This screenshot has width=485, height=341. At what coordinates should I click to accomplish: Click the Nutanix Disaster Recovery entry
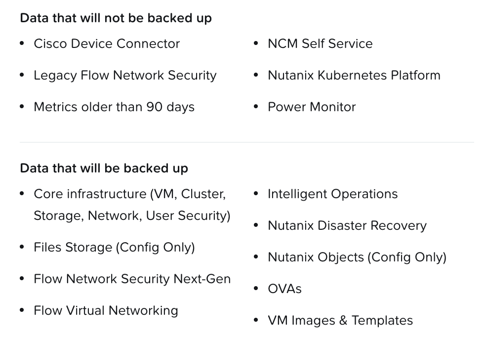click(347, 225)
